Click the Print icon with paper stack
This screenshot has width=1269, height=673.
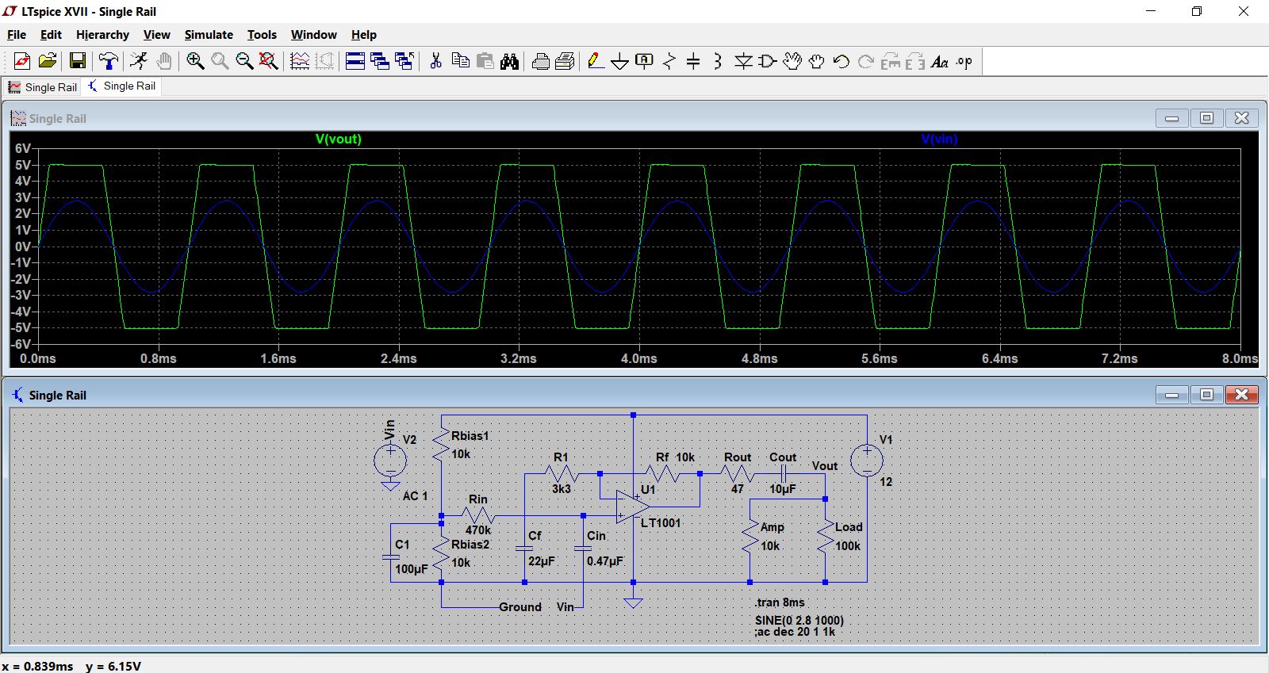tap(565, 61)
